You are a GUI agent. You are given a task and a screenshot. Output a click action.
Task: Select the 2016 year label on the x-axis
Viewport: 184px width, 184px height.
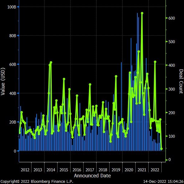(x=77, y=169)
